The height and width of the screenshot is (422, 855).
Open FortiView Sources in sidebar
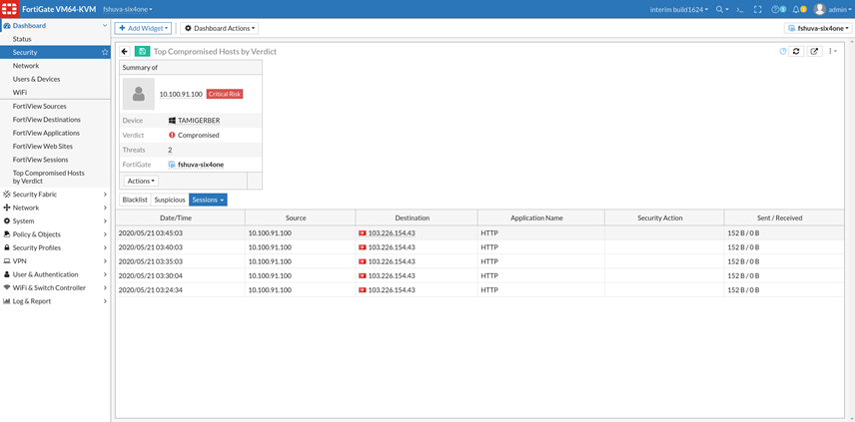pyautogui.click(x=40, y=106)
